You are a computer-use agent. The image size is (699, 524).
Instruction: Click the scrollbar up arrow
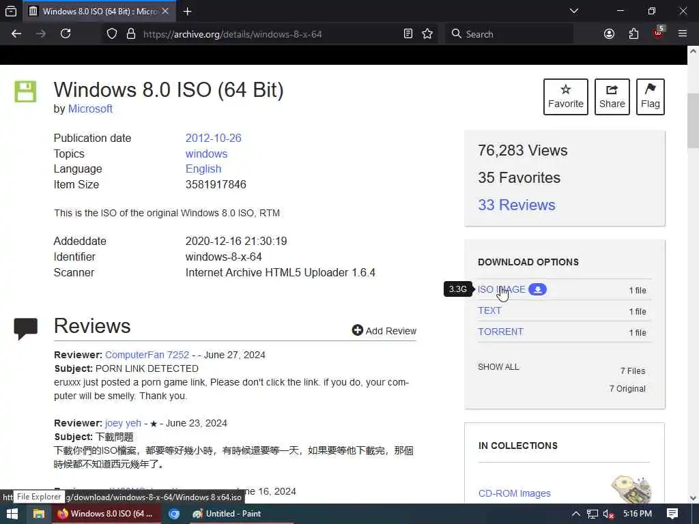click(x=693, y=51)
